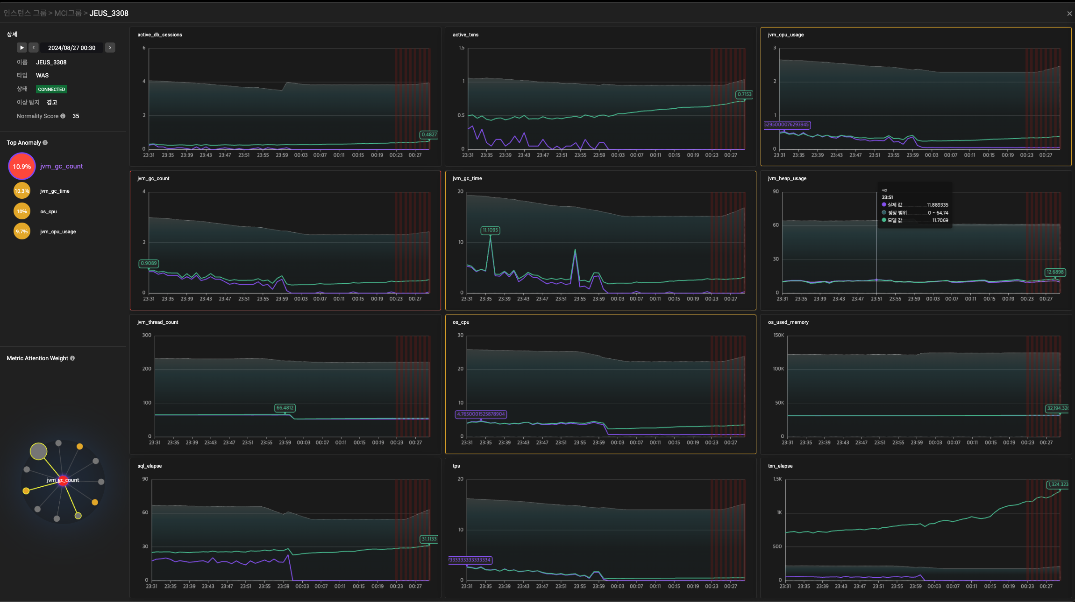The width and height of the screenshot is (1075, 602).
Task: Click the CONNECTED status badge
Action: pyautogui.click(x=51, y=89)
